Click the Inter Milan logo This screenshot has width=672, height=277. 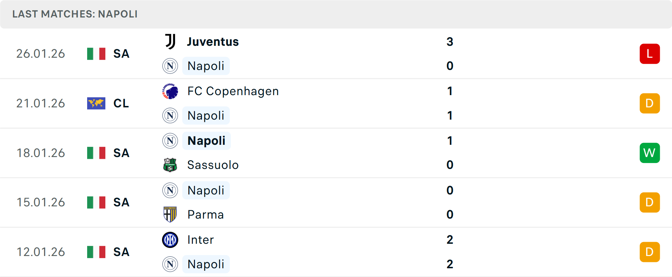pyautogui.click(x=170, y=240)
